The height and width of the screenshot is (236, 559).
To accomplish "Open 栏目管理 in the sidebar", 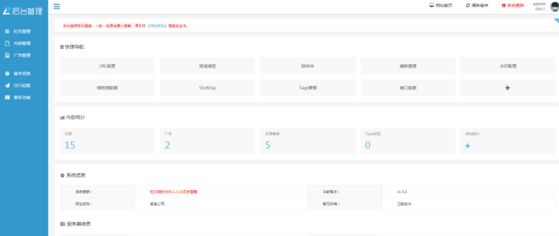I will [18, 32].
